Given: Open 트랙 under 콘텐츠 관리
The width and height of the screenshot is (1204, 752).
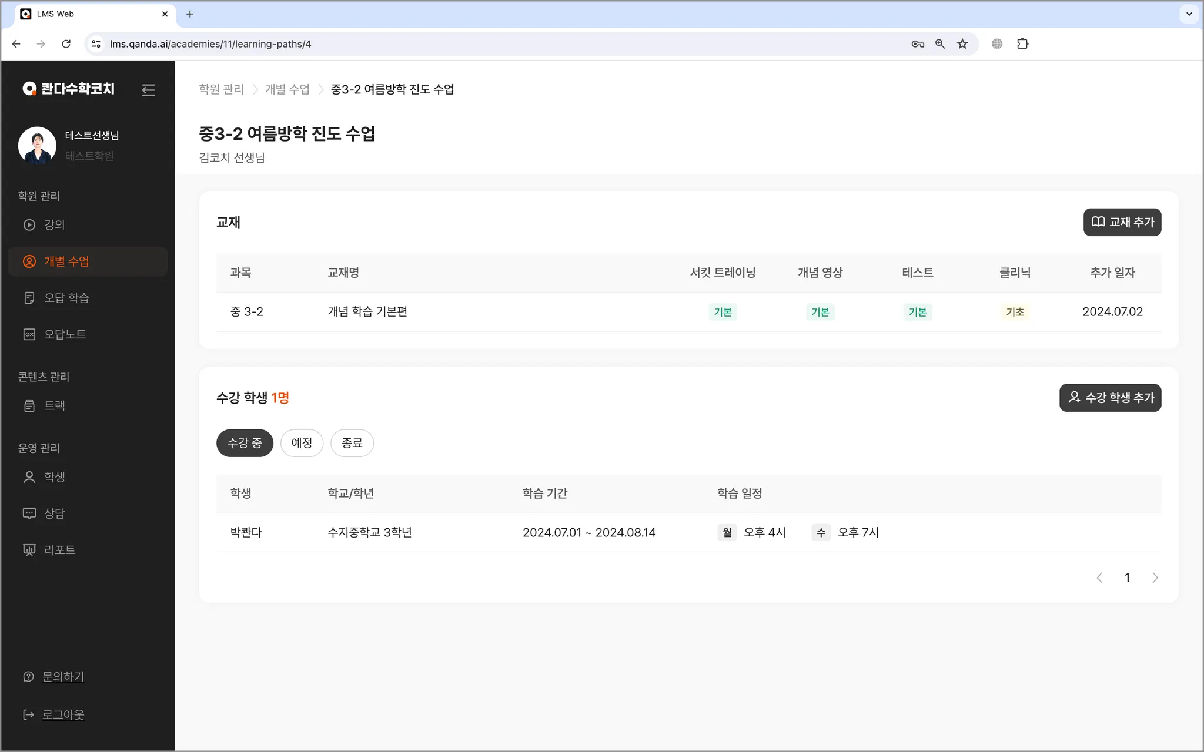Looking at the screenshot, I should pos(54,405).
